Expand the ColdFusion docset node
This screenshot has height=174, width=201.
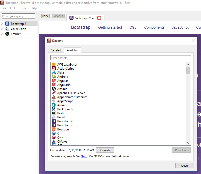pyautogui.click(x=2, y=29)
